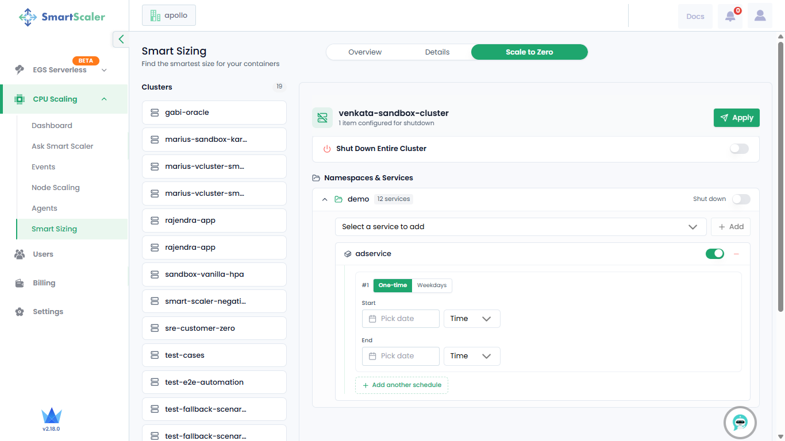The width and height of the screenshot is (785, 441).
Task: Click the Settings gear icon in sidebar
Action: point(20,312)
